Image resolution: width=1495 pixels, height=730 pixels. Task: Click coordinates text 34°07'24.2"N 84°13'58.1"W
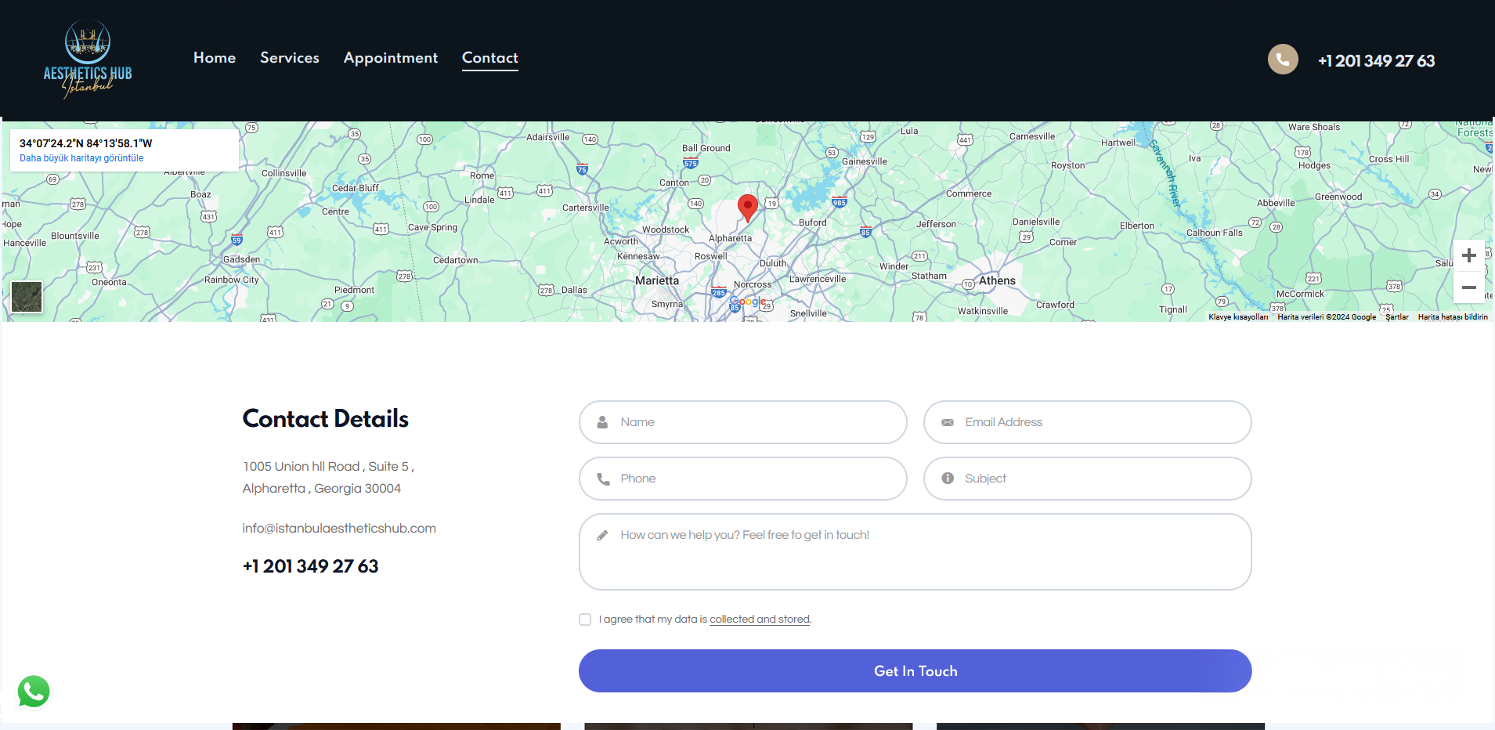click(86, 143)
